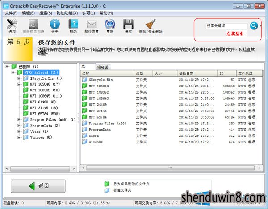Expand the $Recycle.Bin tree node
Viewport: 268px width, 209px height.
[19, 78]
